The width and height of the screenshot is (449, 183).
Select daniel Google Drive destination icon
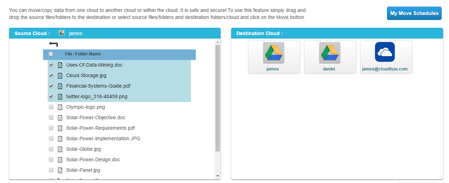(x=330, y=53)
